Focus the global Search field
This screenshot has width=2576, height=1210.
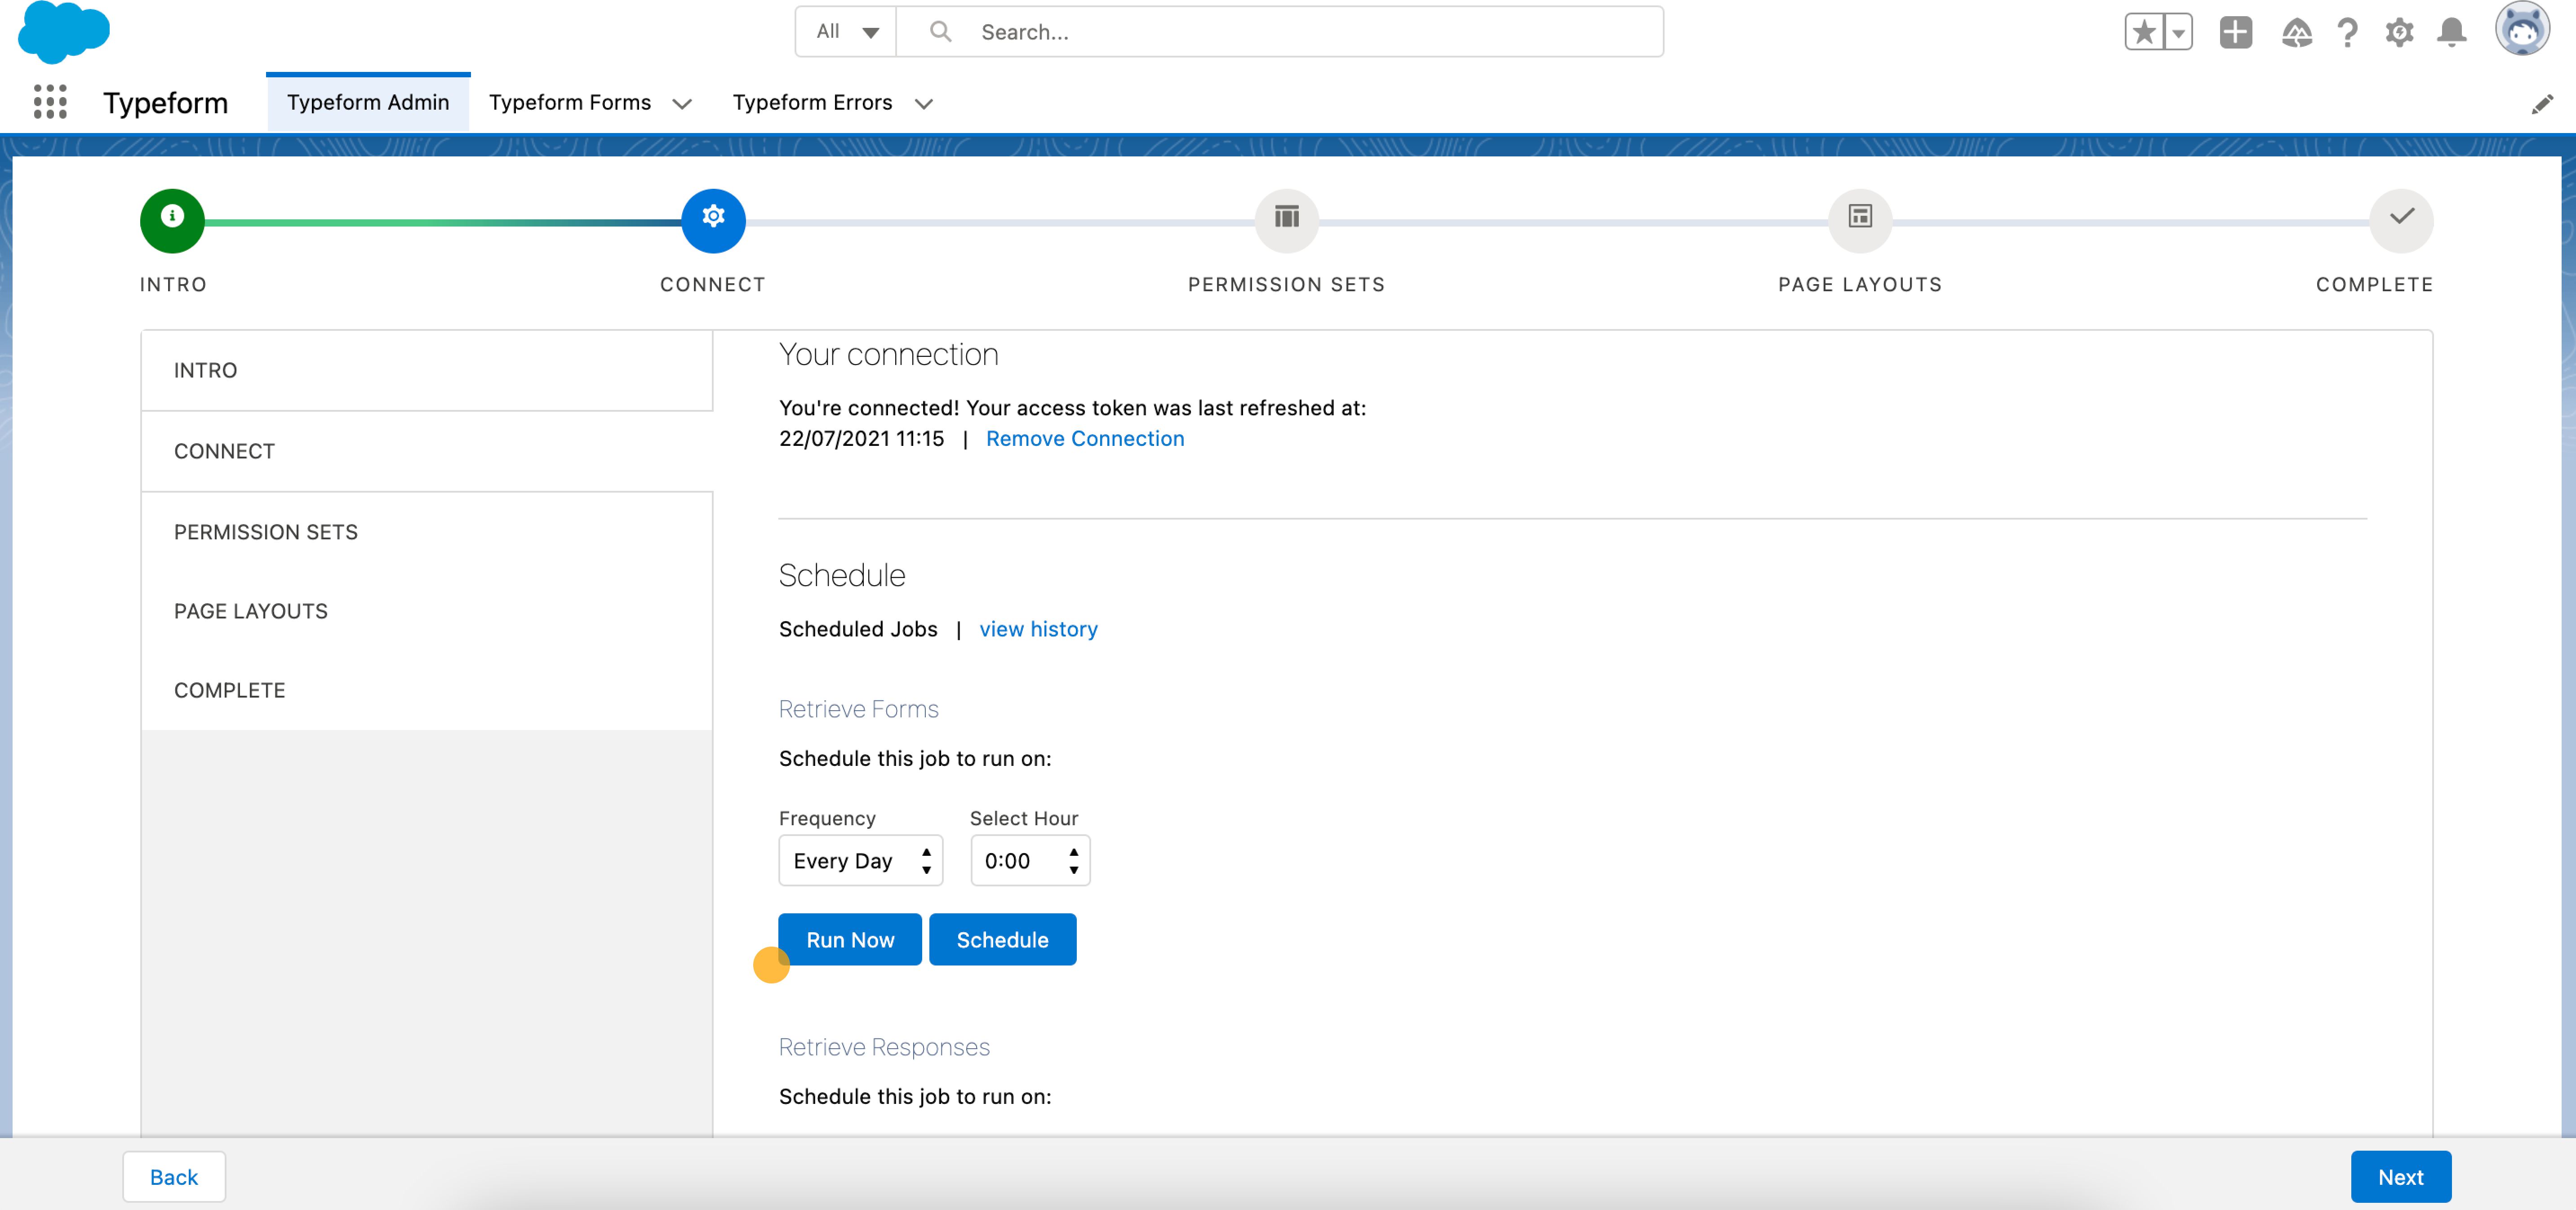[x=1280, y=32]
